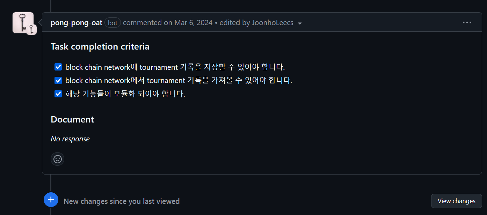Click the 'No response' italic text

[x=70, y=139]
